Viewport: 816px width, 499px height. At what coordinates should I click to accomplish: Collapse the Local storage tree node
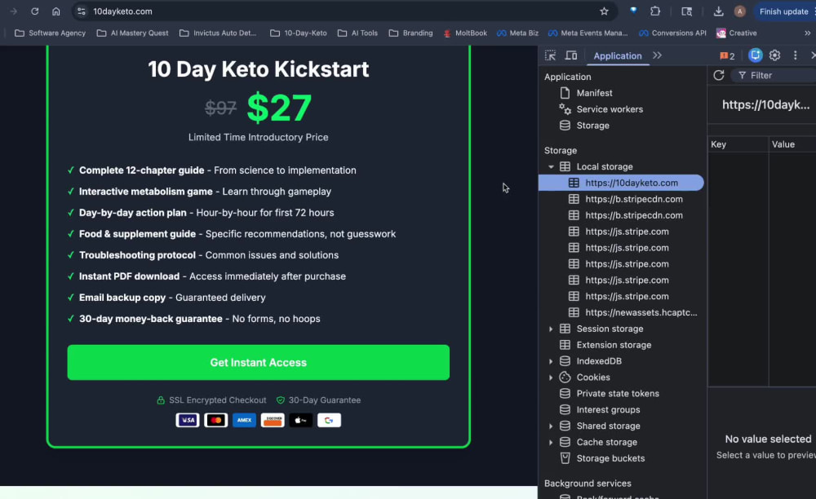[551, 167]
